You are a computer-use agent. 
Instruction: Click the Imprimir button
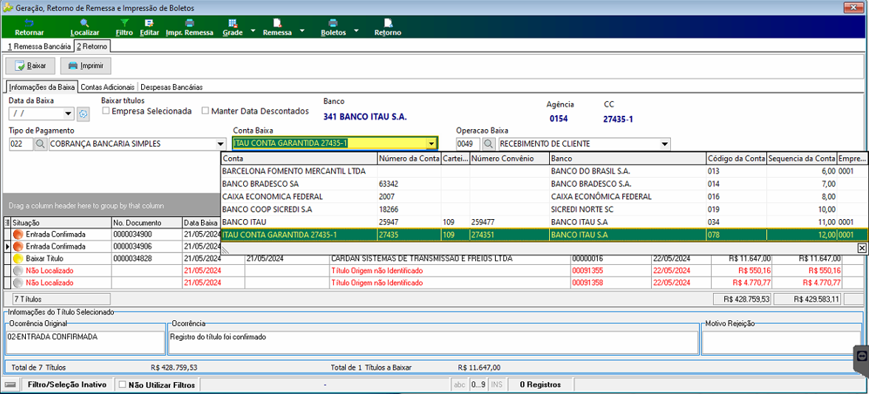[86, 65]
